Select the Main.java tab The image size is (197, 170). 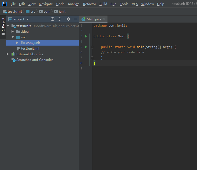tap(94, 19)
